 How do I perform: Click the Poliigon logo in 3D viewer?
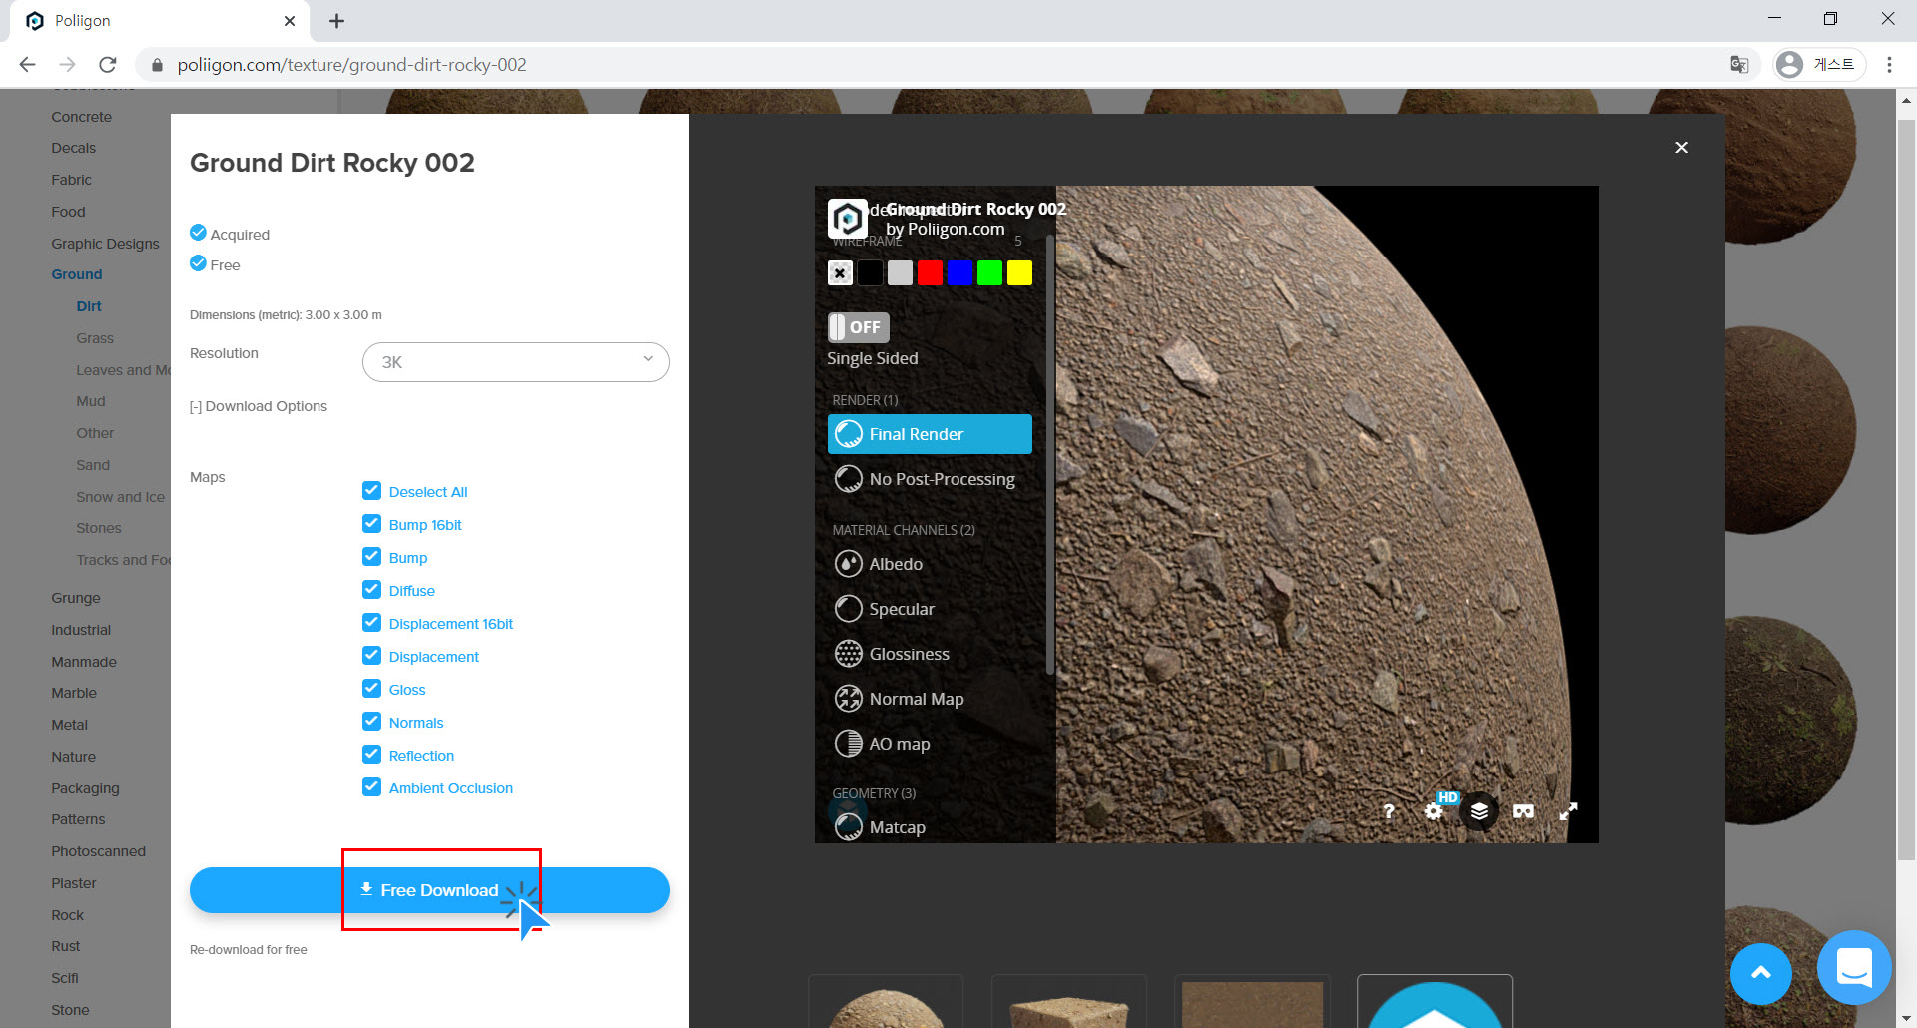(x=847, y=218)
